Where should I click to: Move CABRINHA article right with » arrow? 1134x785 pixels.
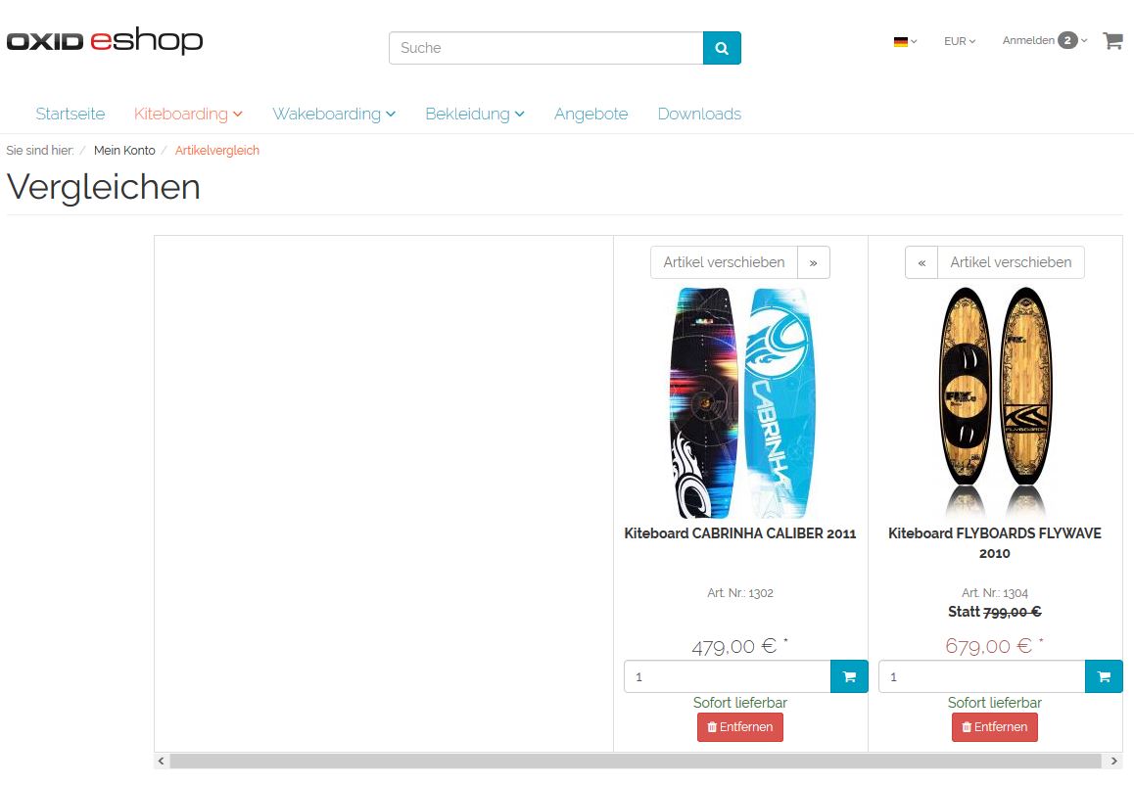coord(814,262)
